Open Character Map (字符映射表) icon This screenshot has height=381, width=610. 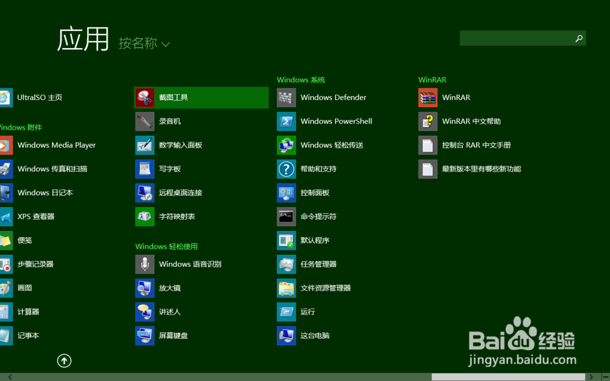tap(145, 216)
